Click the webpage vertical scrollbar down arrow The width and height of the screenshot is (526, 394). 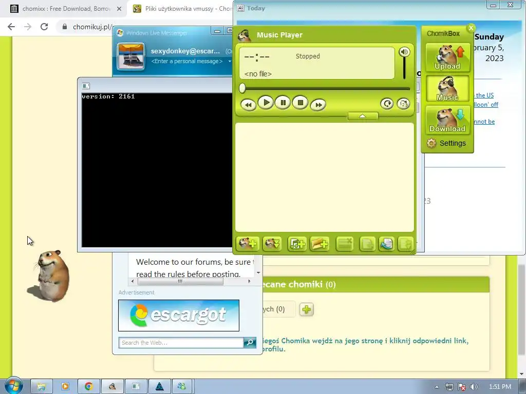point(521,374)
